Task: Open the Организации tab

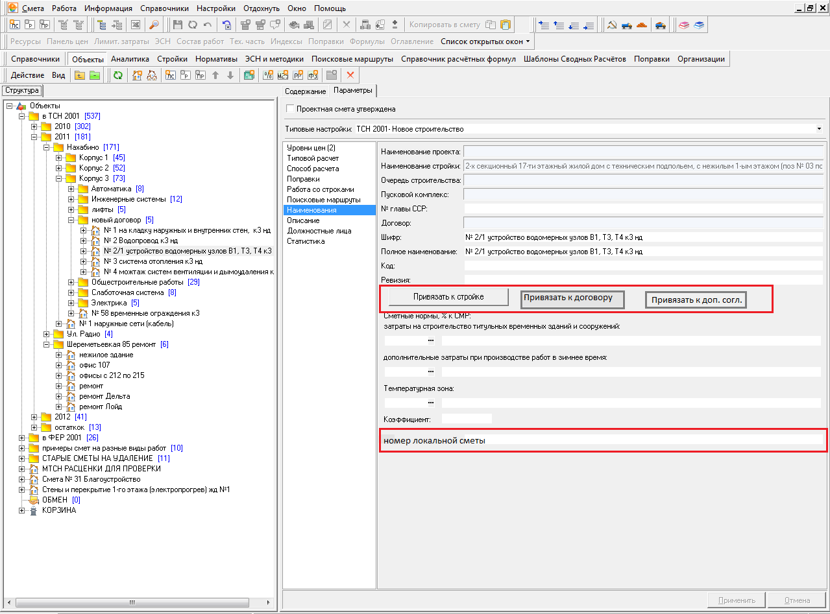Action: 701,59
